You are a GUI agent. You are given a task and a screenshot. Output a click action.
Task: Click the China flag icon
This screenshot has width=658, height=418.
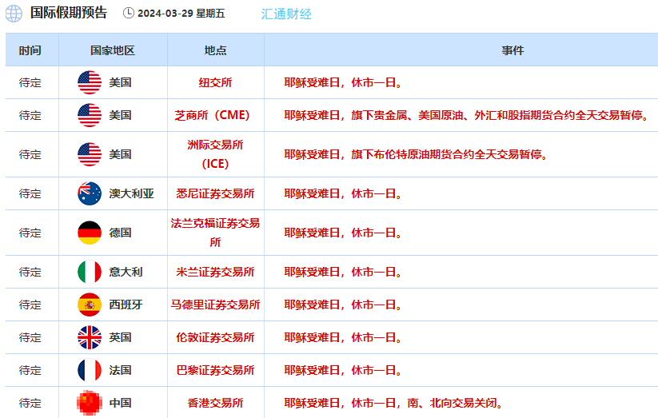pyautogui.click(x=90, y=403)
